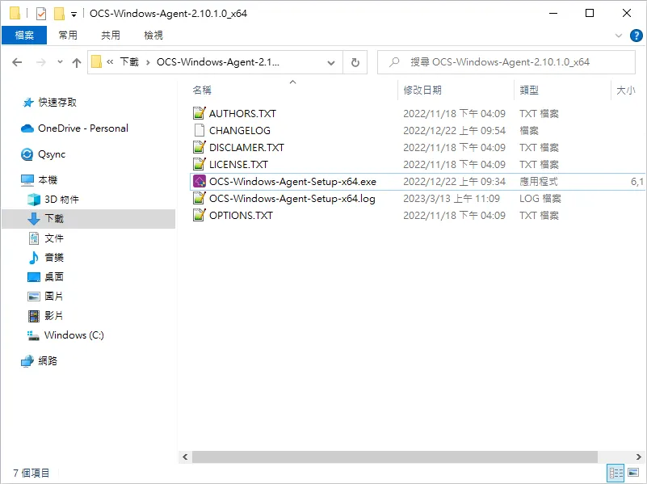647x484 pixels.
Task: Open 網路 in the navigation pane
Action: pyautogui.click(x=48, y=361)
